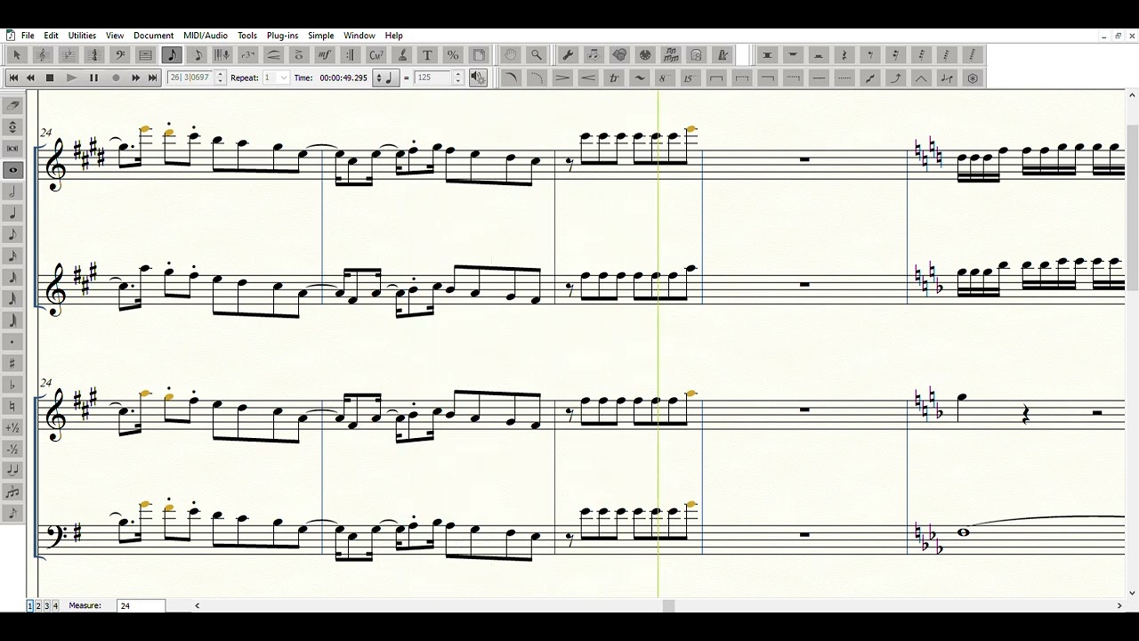Select the Smart Shape tool
Viewport: 1139px width, 641px height.
tap(273, 55)
